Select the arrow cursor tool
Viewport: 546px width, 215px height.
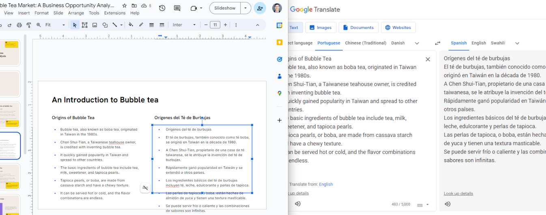(75, 25)
